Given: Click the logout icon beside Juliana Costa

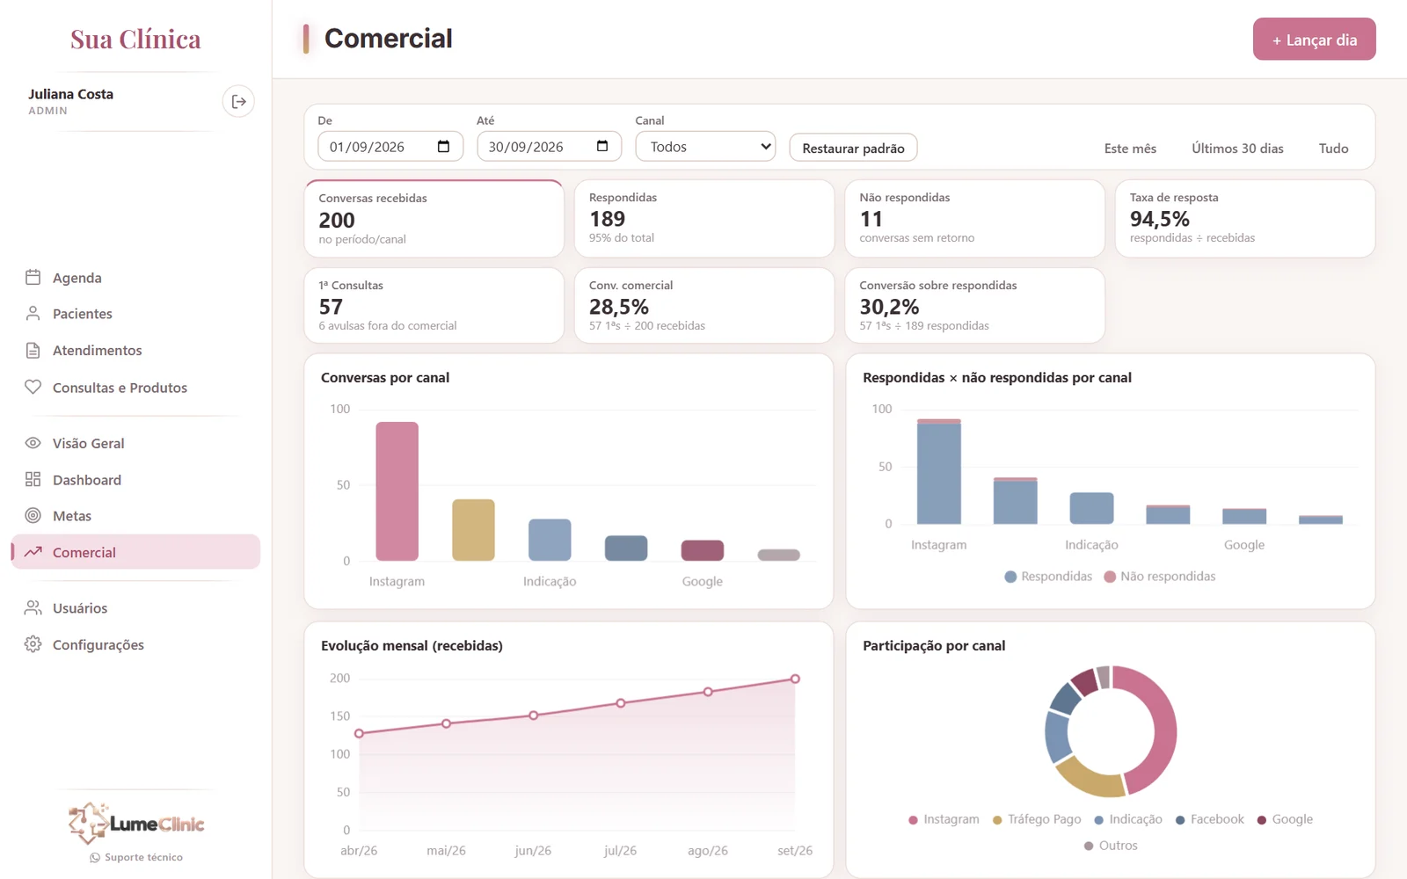Looking at the screenshot, I should (x=238, y=102).
